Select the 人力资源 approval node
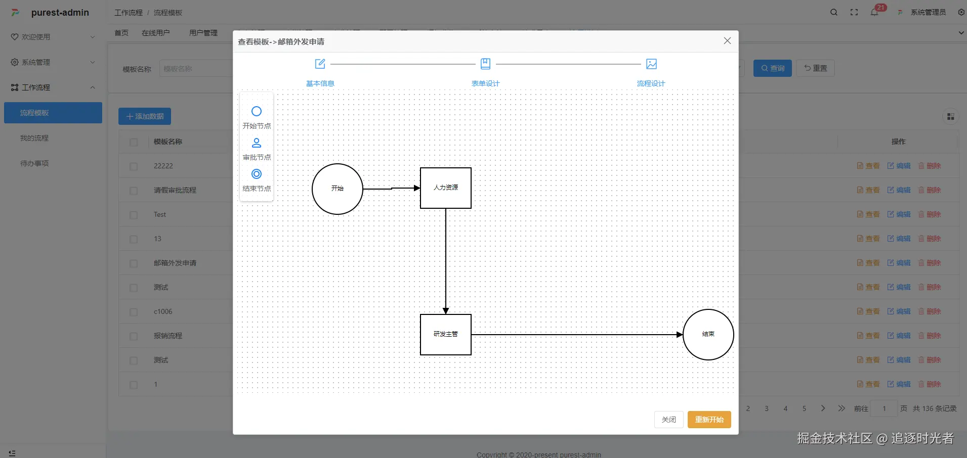 point(446,188)
